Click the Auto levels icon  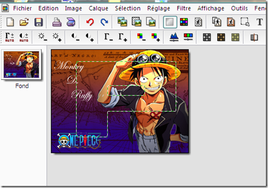tap(9, 37)
